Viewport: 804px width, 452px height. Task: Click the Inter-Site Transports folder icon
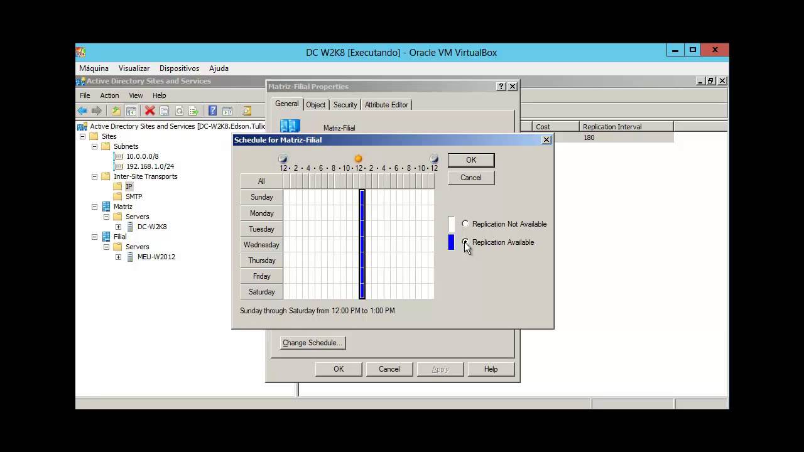[106, 176]
